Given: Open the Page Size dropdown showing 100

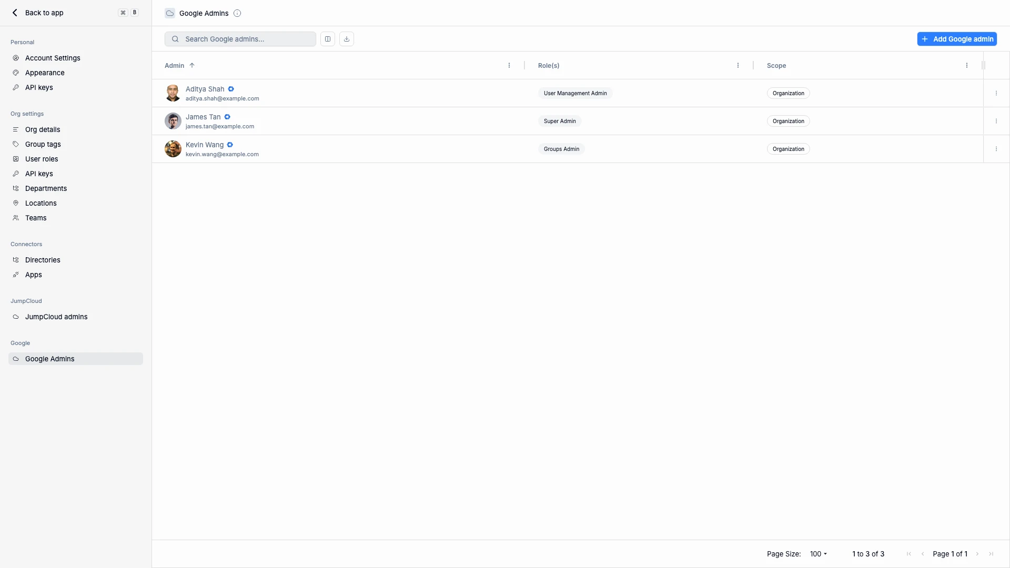Looking at the screenshot, I should pyautogui.click(x=818, y=554).
